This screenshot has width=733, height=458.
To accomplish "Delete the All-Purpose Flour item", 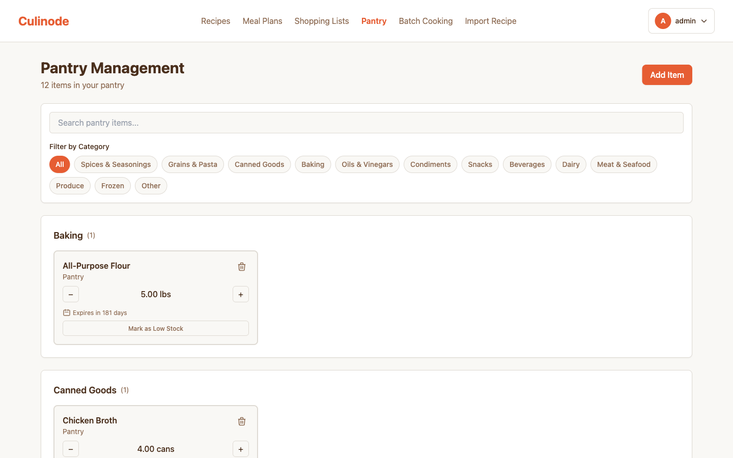I will point(242,267).
